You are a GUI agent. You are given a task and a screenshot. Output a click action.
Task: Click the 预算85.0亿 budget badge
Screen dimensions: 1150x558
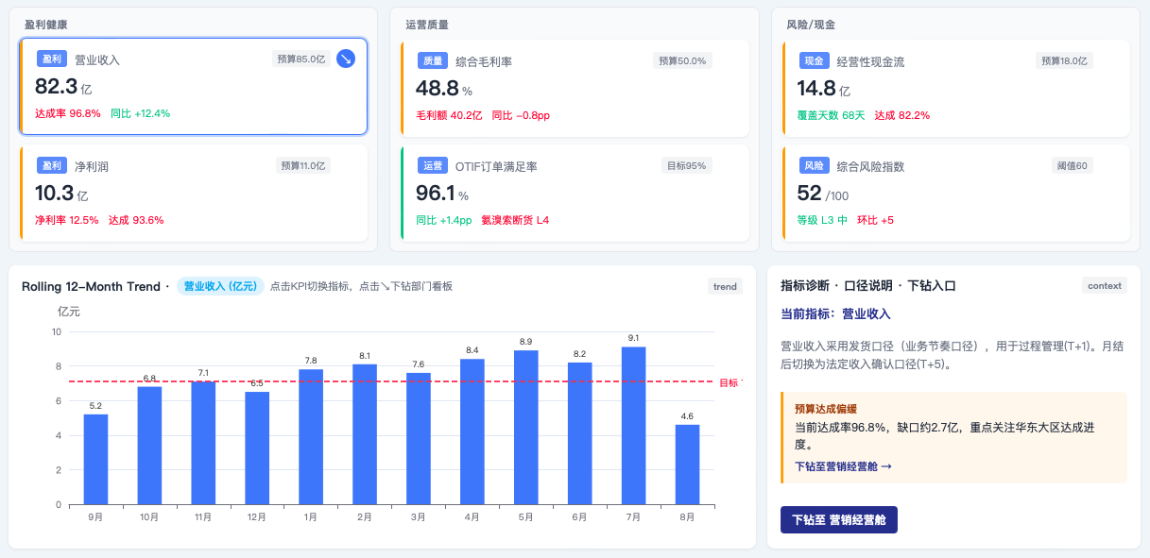(x=301, y=59)
